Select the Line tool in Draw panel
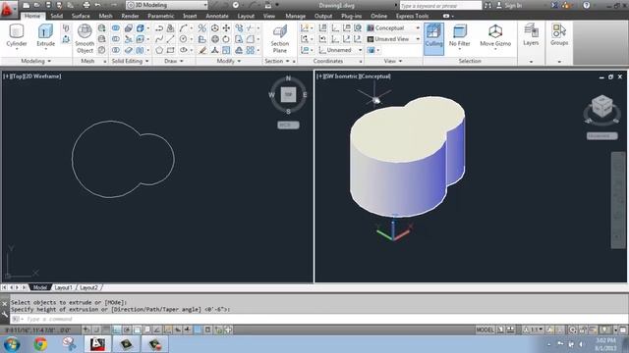629x353 pixels. [x=170, y=39]
